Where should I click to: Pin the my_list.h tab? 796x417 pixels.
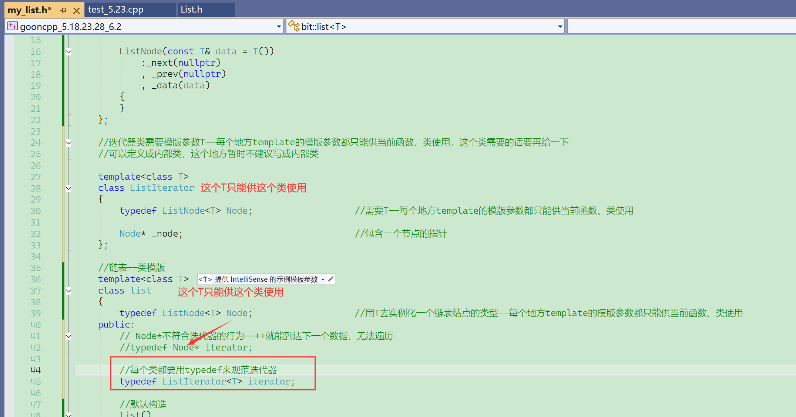point(63,10)
